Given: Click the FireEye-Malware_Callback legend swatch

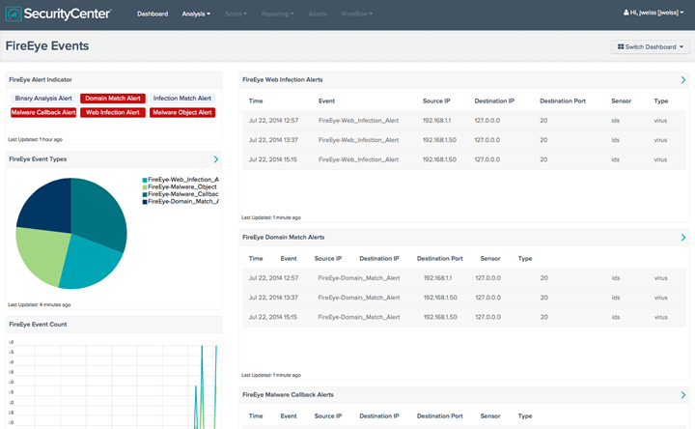Looking at the screenshot, I should [145, 194].
